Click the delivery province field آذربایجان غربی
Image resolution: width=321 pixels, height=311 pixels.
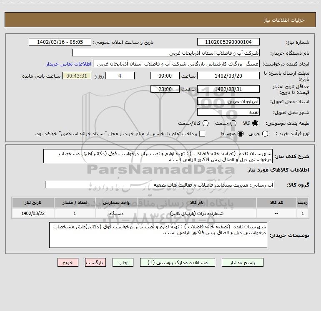(x=228, y=101)
